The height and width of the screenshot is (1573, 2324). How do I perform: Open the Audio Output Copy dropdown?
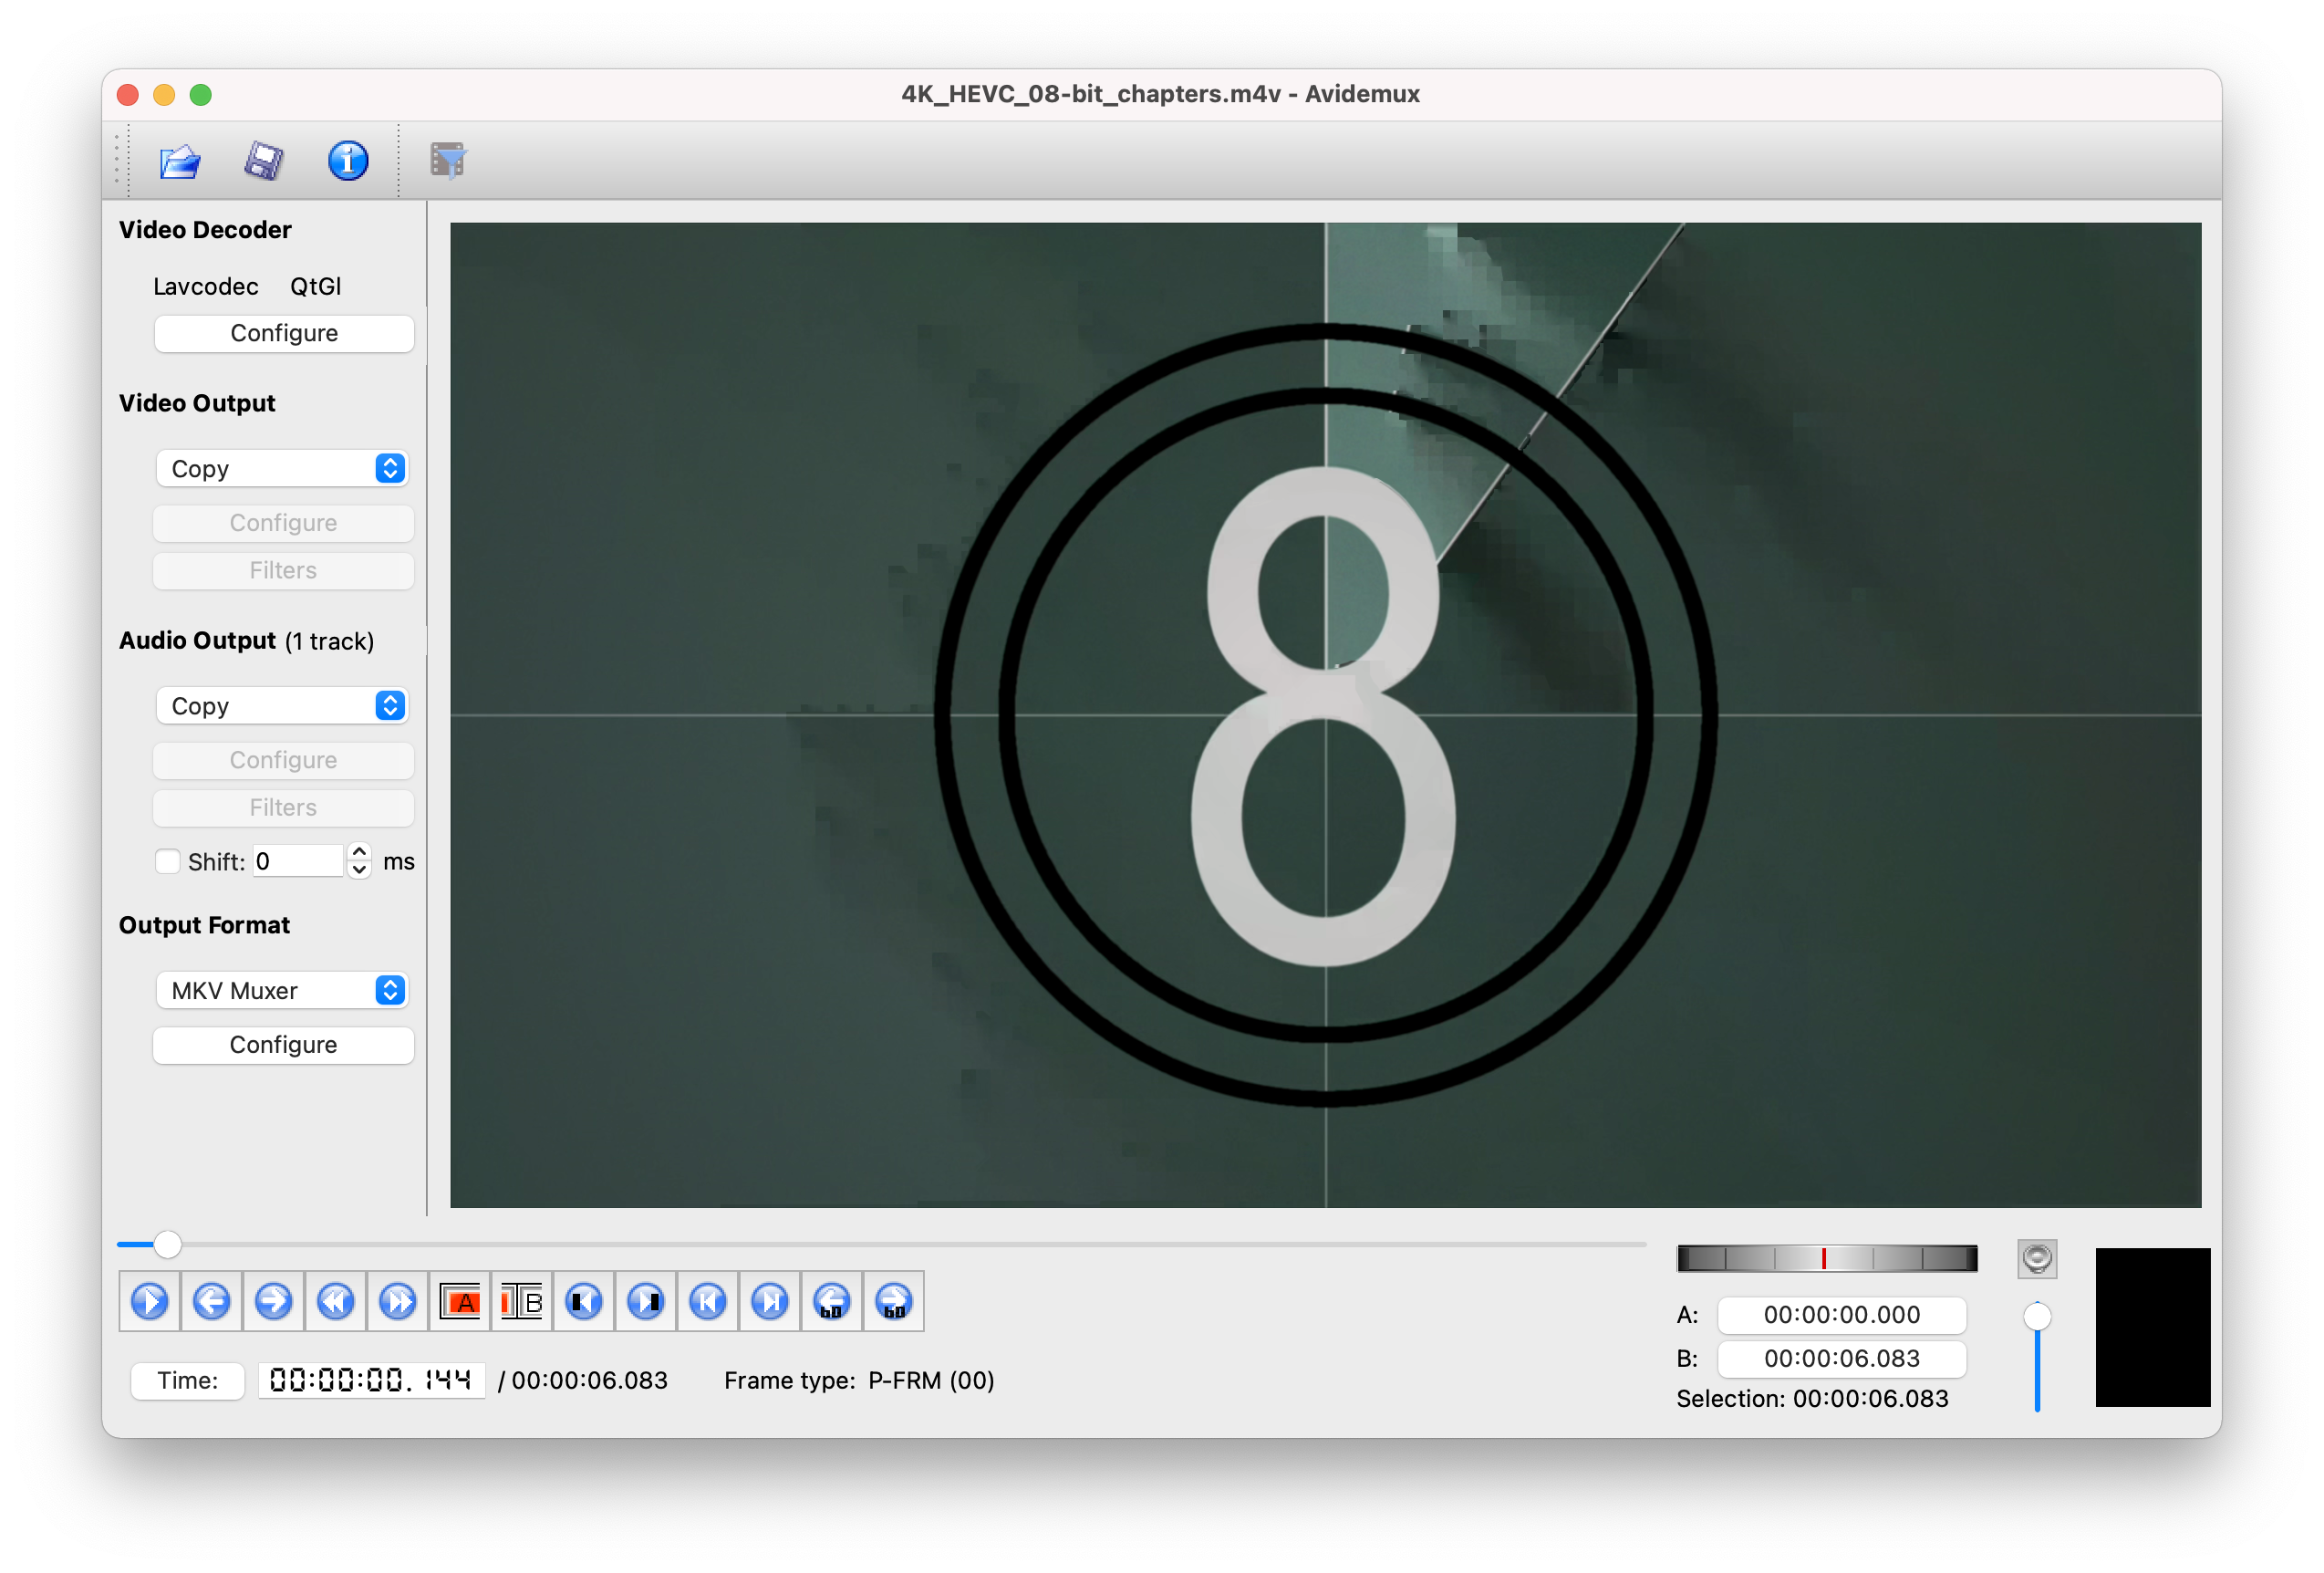[282, 705]
